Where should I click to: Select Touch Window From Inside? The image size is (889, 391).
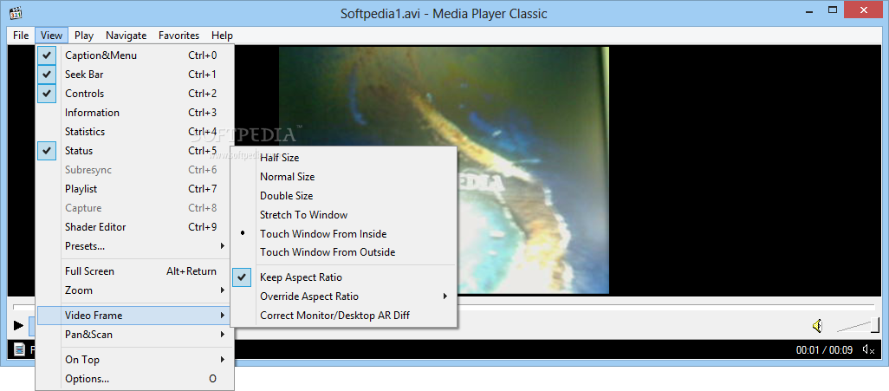[344, 234]
